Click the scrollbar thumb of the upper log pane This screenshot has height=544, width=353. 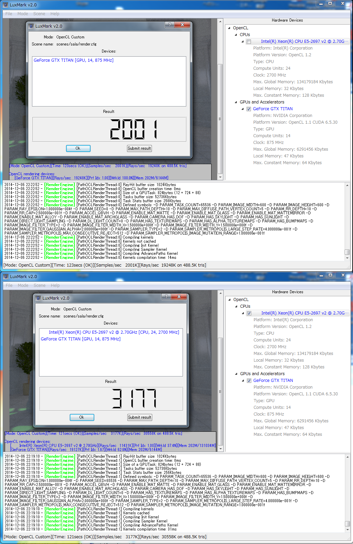[347, 252]
